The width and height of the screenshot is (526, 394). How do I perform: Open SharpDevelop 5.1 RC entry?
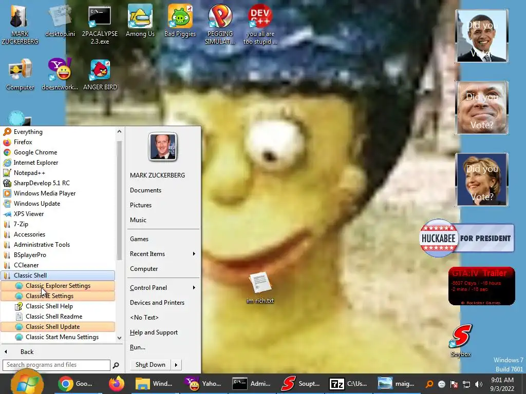coord(58,183)
